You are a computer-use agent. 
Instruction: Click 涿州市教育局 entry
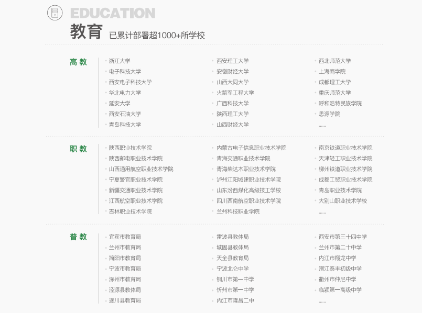(x=125, y=280)
